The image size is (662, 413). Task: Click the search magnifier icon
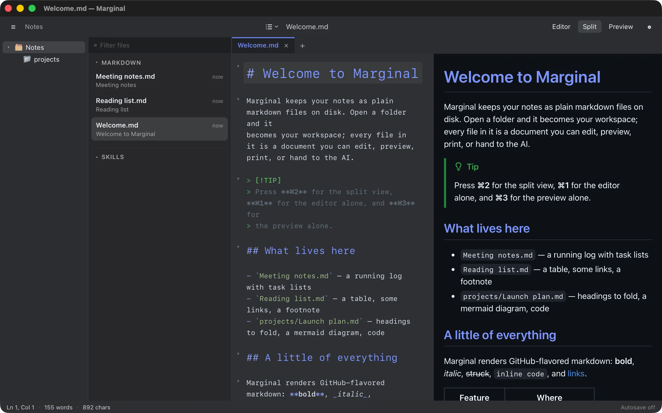point(95,45)
